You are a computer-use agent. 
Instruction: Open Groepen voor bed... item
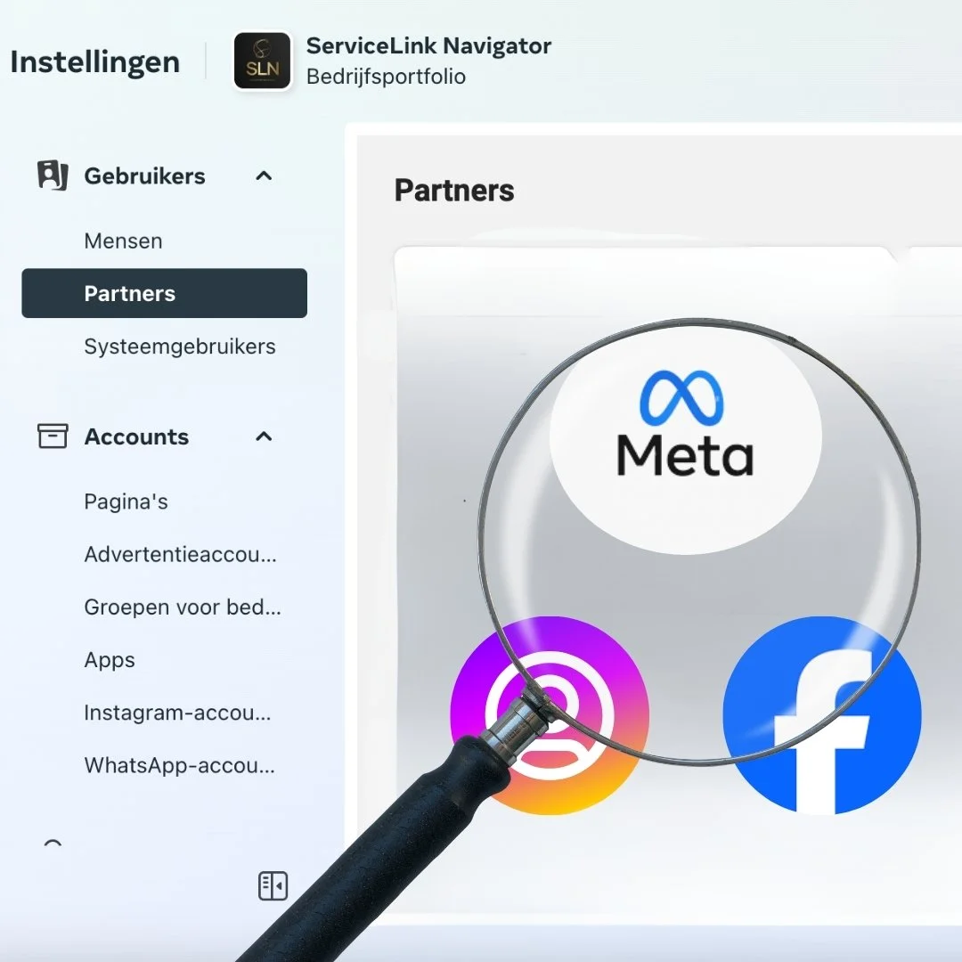click(x=183, y=607)
